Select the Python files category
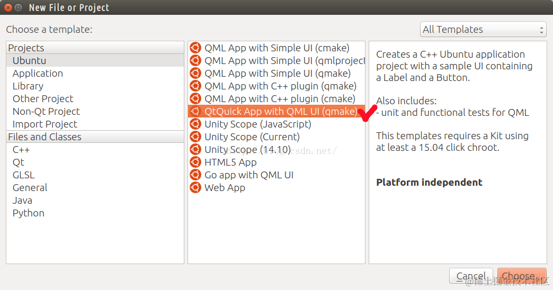 [x=95, y=213]
